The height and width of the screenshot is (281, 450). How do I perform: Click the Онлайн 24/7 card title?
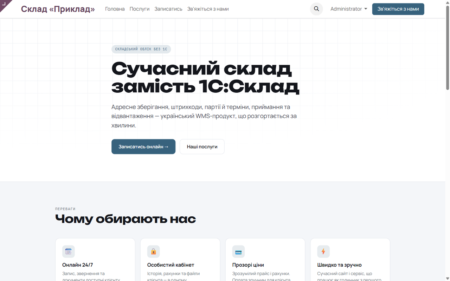tap(78, 265)
